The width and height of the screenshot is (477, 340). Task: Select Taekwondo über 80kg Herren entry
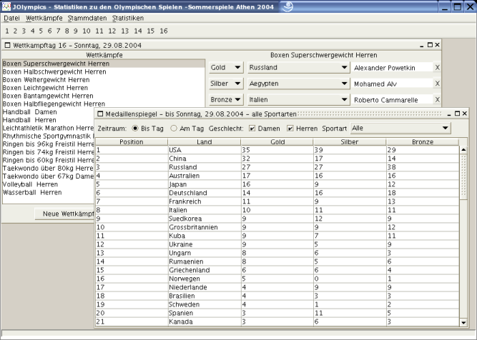[x=49, y=169]
